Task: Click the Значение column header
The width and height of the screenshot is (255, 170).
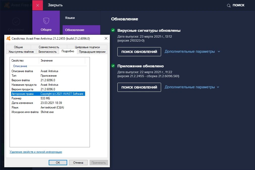Action: tap(62, 61)
